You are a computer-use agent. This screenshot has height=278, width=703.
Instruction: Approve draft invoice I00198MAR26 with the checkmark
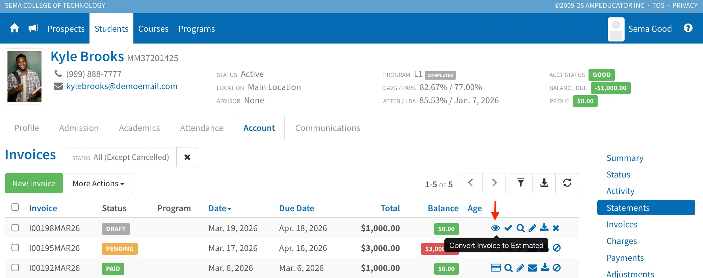click(x=508, y=228)
